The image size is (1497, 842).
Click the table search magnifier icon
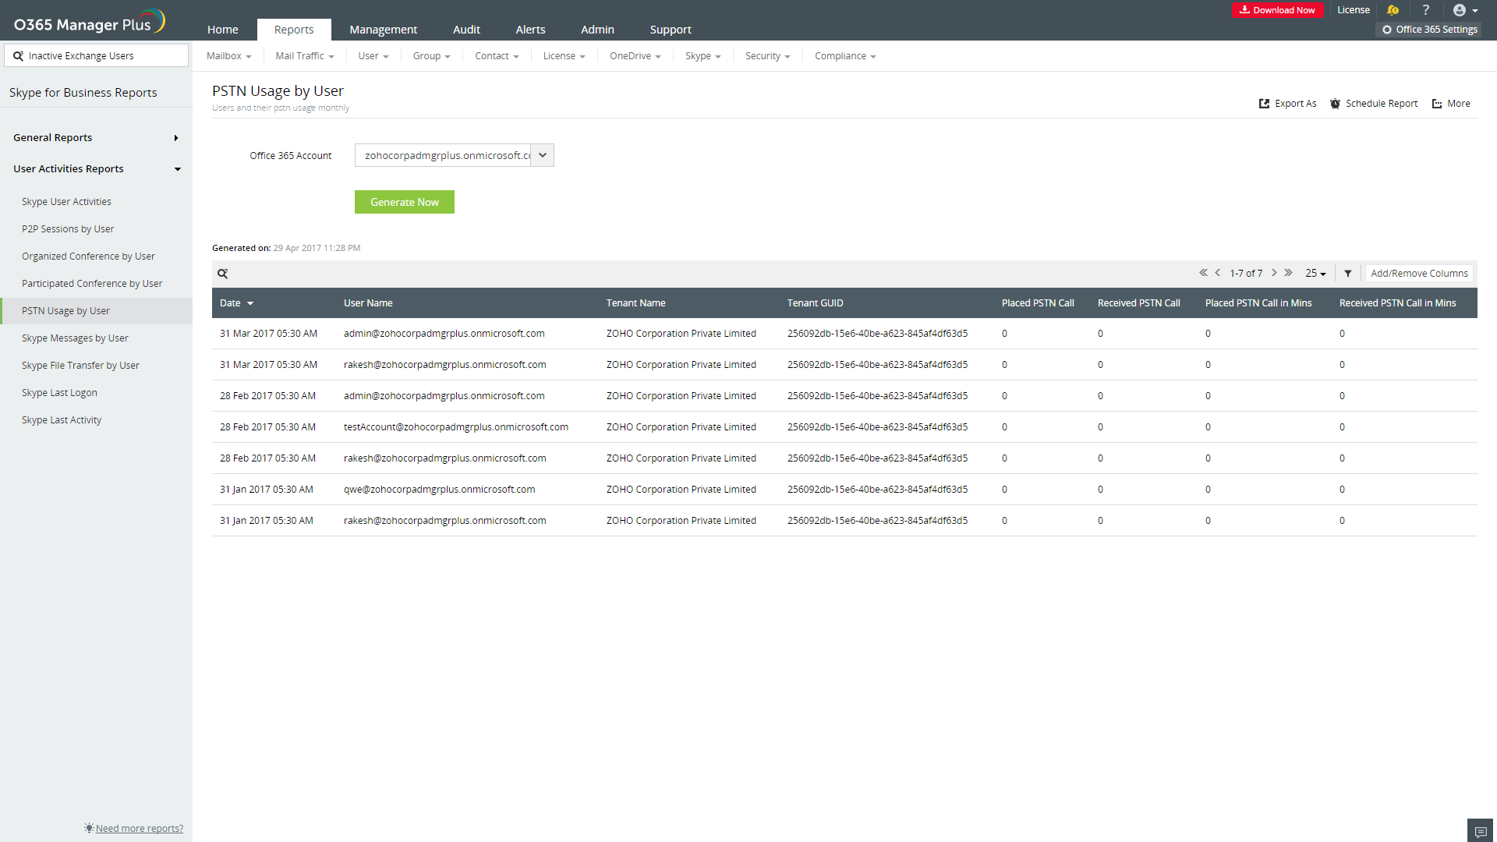click(222, 274)
